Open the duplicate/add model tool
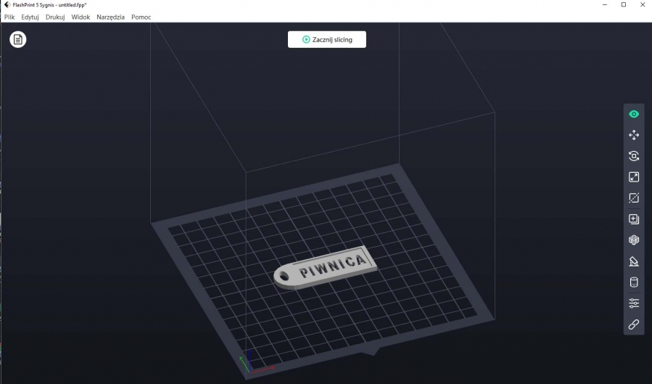 [x=634, y=218]
